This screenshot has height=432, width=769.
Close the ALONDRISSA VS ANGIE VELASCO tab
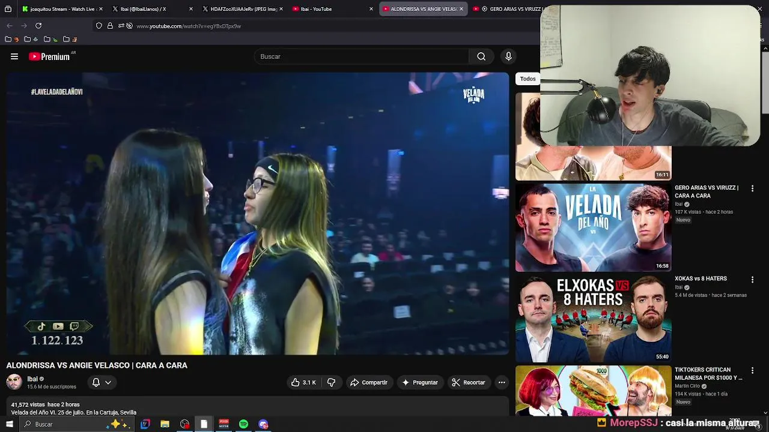click(x=461, y=9)
